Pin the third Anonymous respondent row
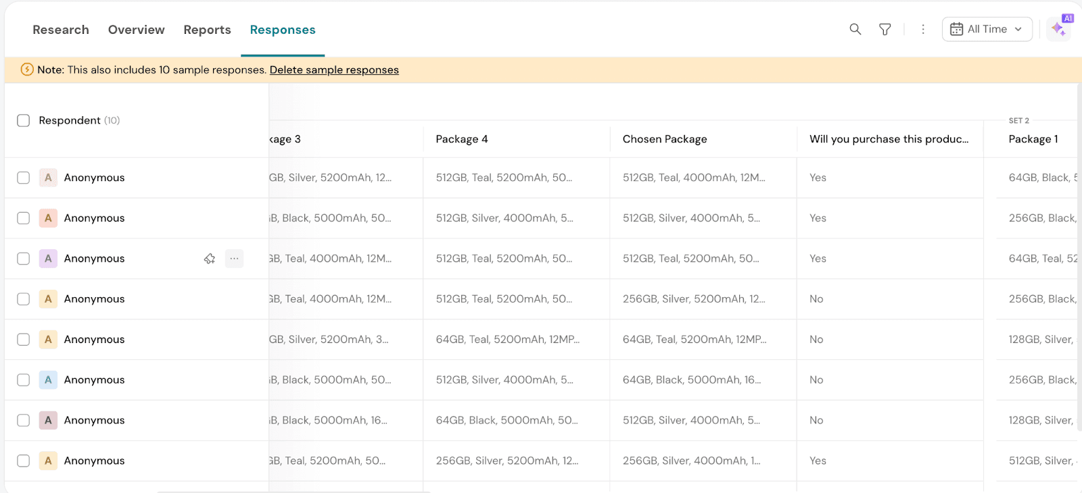Viewport: 1082px width, 493px height. coord(210,259)
